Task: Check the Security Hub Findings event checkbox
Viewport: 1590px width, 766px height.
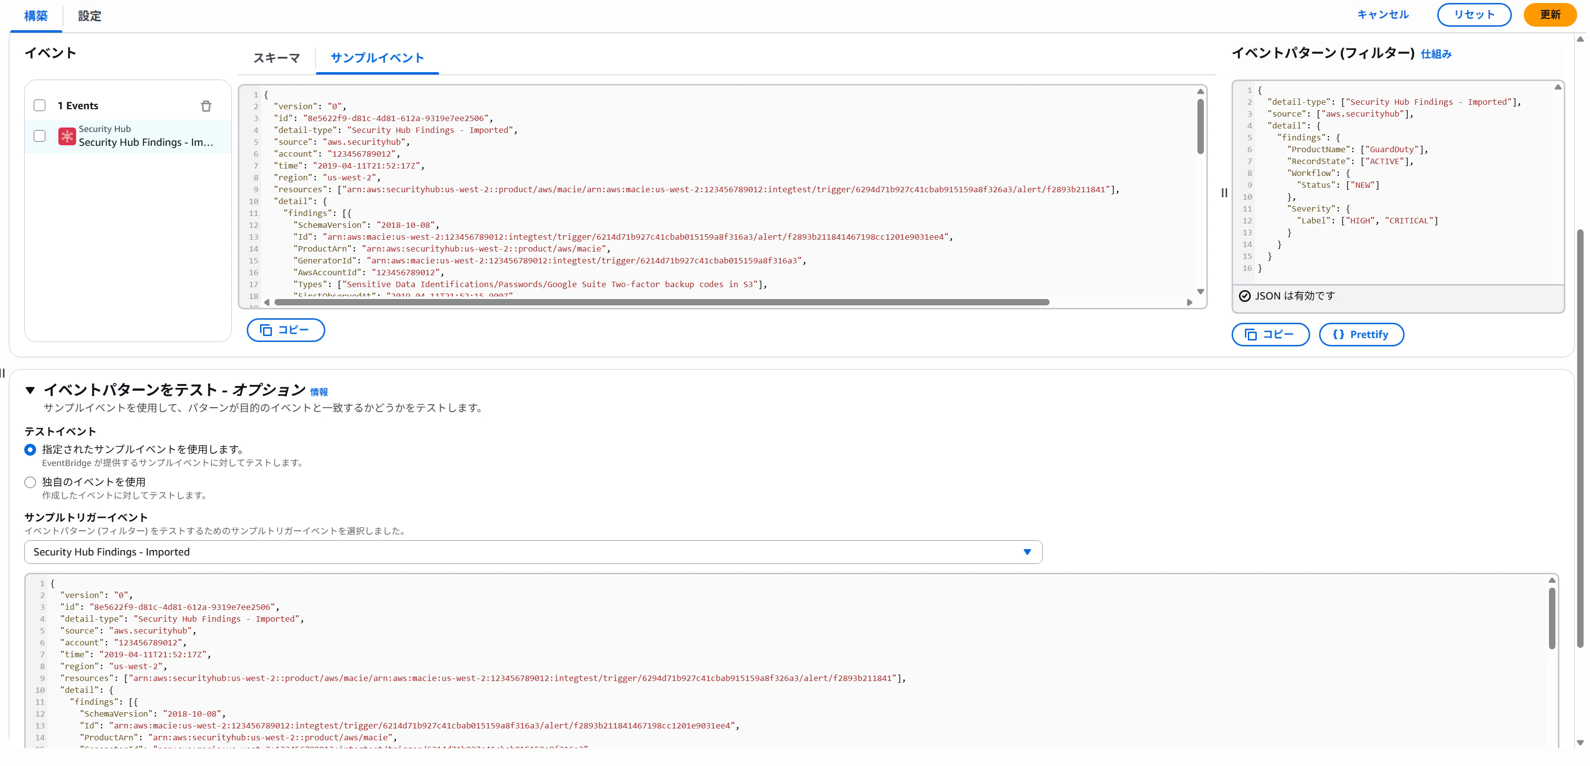Action: pos(40,136)
